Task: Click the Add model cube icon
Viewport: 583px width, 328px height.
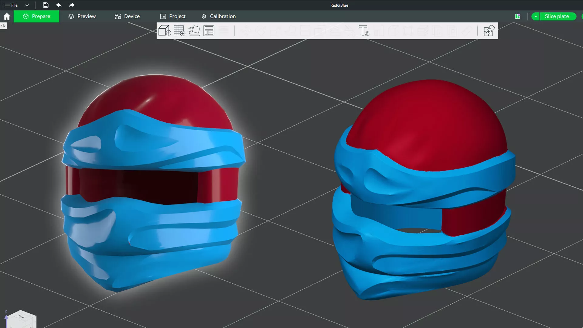Action: [x=165, y=31]
